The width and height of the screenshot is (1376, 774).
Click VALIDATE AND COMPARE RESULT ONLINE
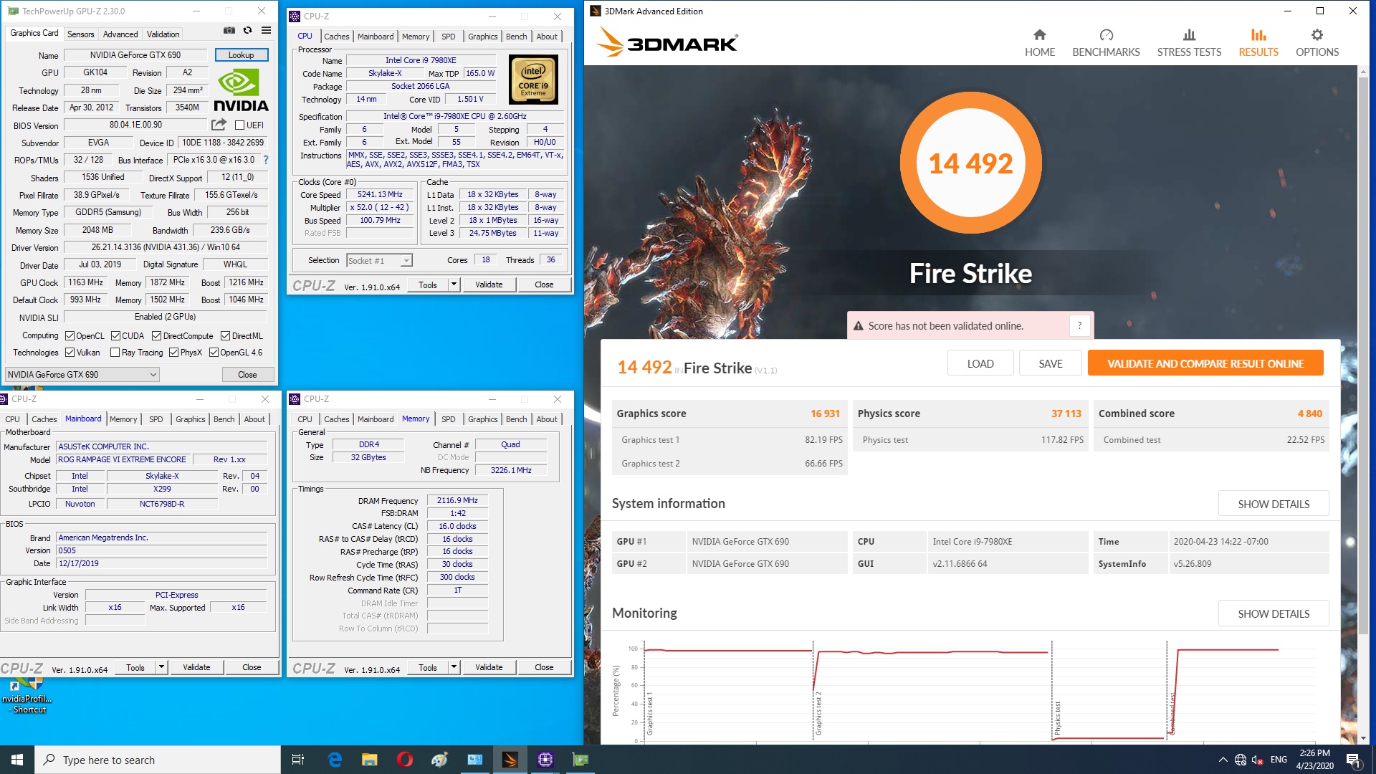(1205, 363)
